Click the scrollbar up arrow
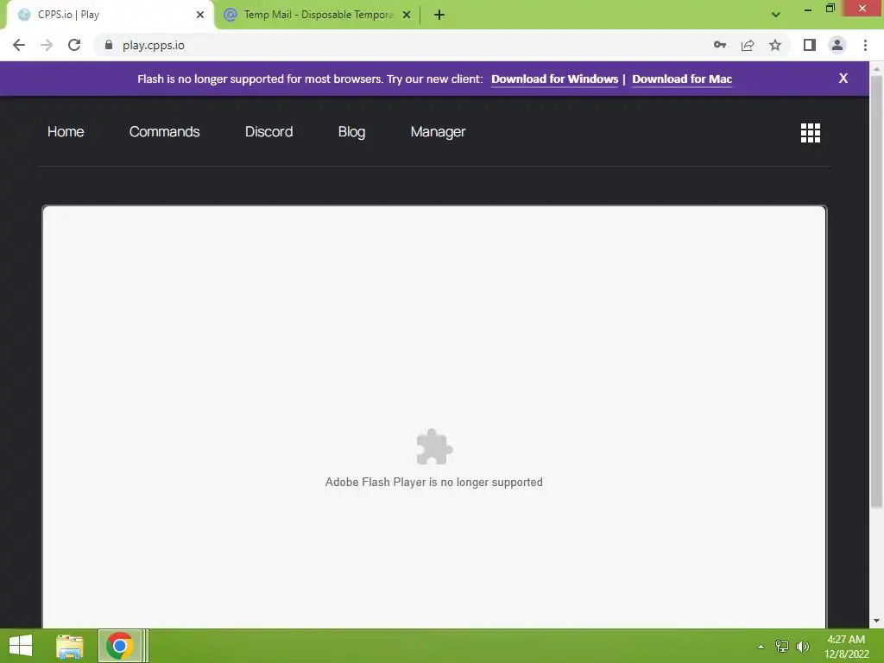The width and height of the screenshot is (884, 663). pos(876,68)
